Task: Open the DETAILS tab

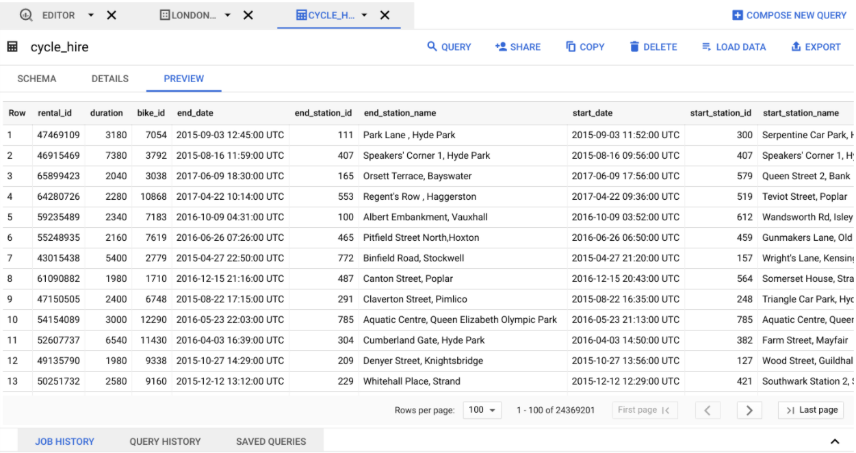Action: (110, 78)
